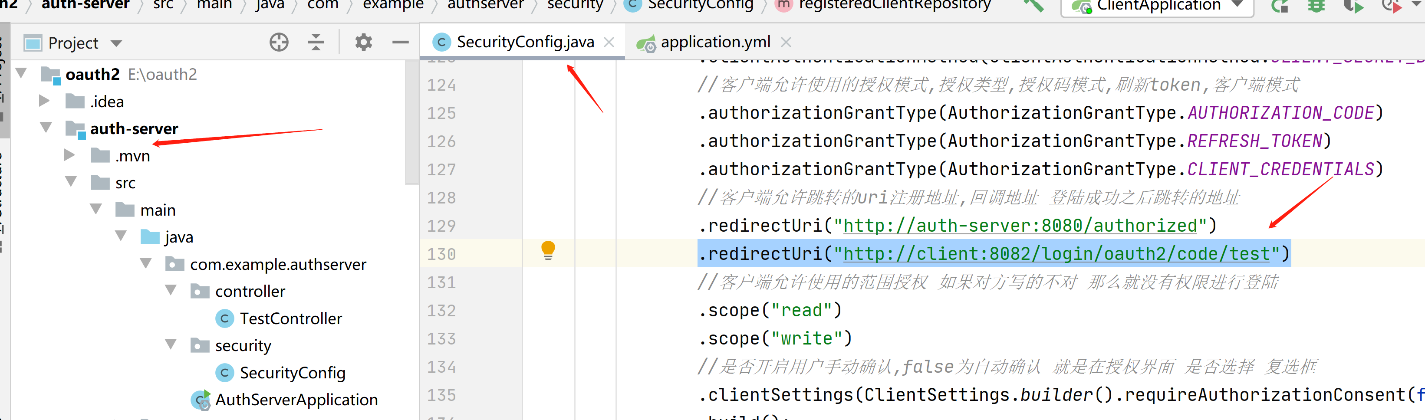This screenshot has height=420, width=1425.
Task: Click breadcrumb "java"
Action: (270, 6)
